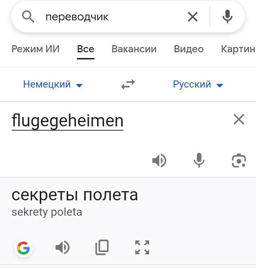Image resolution: width=256 pixels, height=268 pixels.
Task: Open the Русский target language dropdown
Action: (x=198, y=84)
